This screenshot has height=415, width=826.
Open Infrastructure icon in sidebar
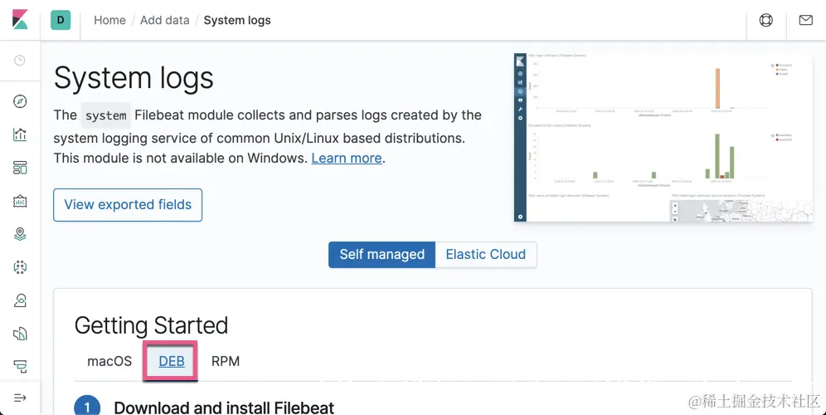tap(20, 300)
